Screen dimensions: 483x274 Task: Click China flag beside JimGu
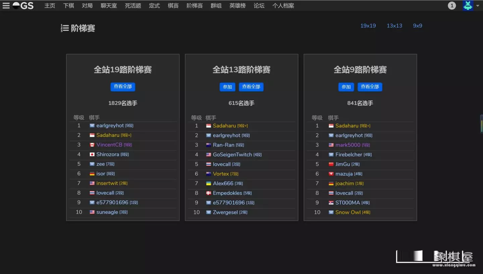pos(331,164)
